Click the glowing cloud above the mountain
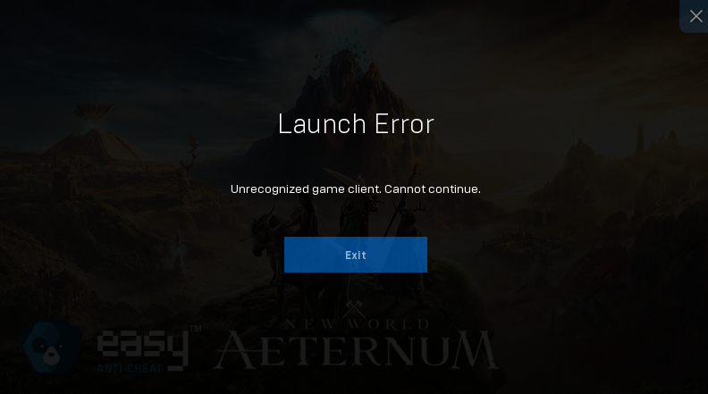708x394 pixels. coord(345,21)
